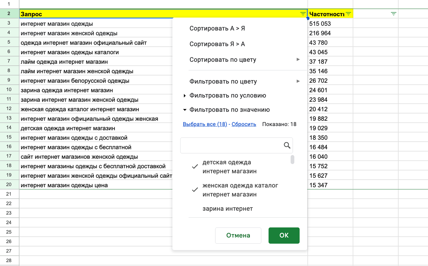Open the filter icon on the unnamed third column
The image size is (428, 266).
(393, 13)
